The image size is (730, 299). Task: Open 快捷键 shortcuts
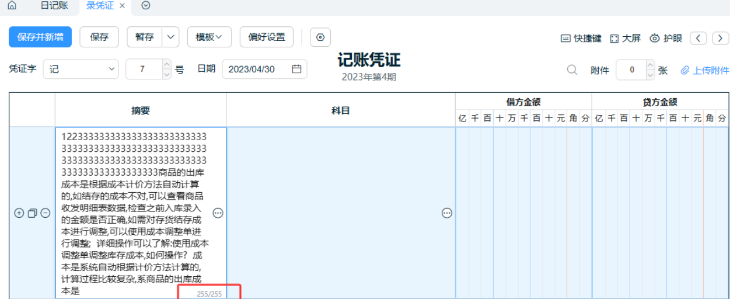click(x=581, y=38)
